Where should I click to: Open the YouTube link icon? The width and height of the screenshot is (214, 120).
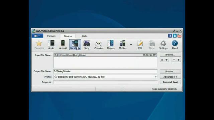pos(179,36)
